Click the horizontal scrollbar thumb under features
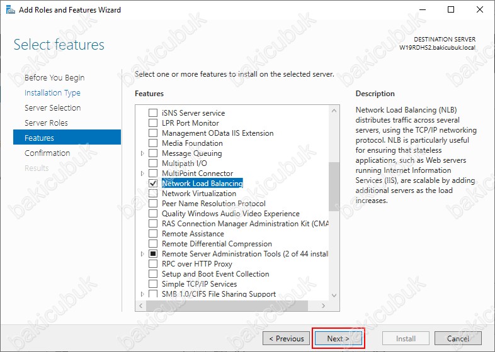495x352 pixels. [227, 305]
